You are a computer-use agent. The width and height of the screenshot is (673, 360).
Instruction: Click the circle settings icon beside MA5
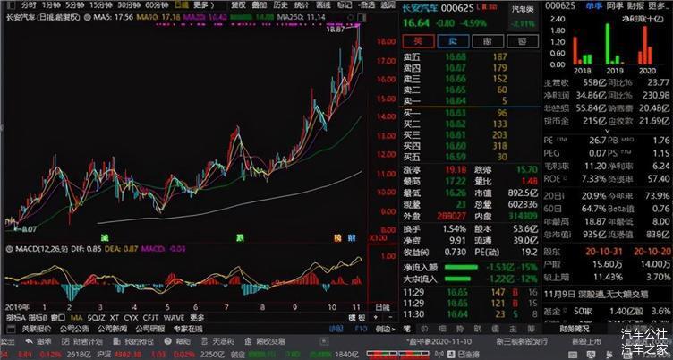pos(88,18)
